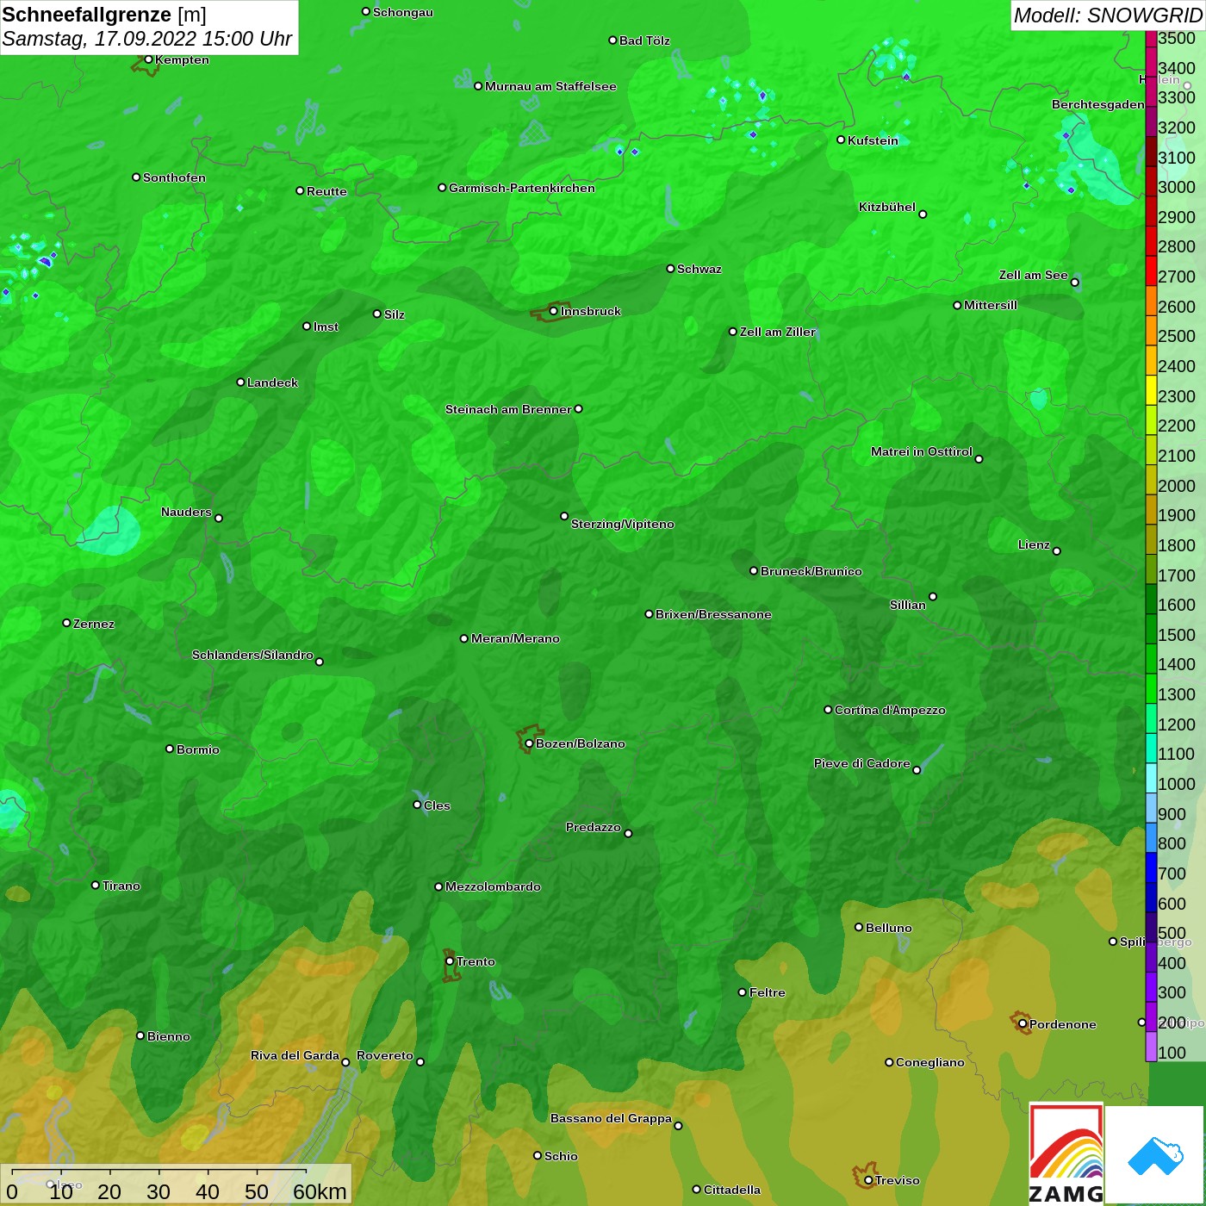Click the 'Mezzolombardo' label
Screen dimensions: 1206x1206
tap(493, 886)
